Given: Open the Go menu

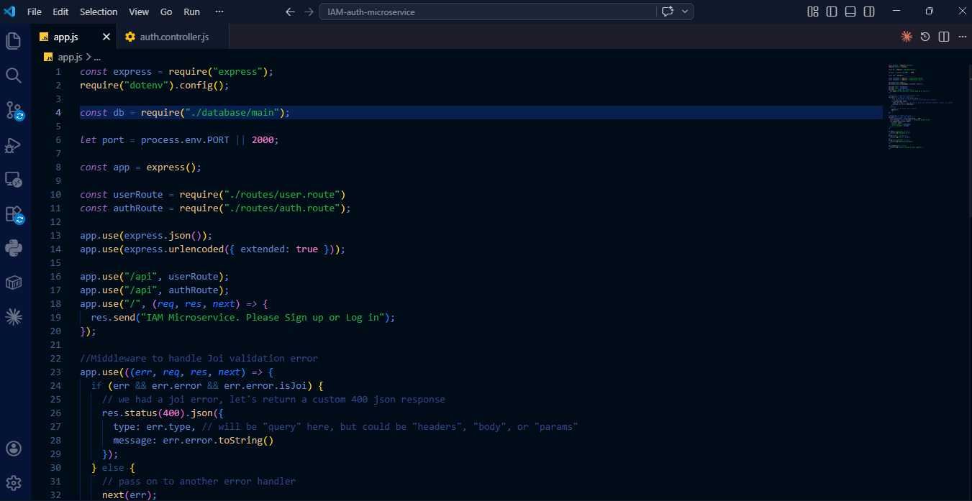Looking at the screenshot, I should (x=166, y=12).
